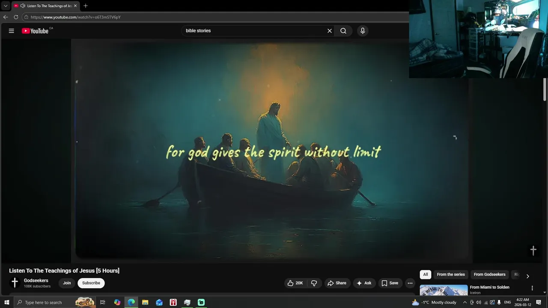548x308 pixels.
Task: Click the taskbar search box
Action: 56,302
